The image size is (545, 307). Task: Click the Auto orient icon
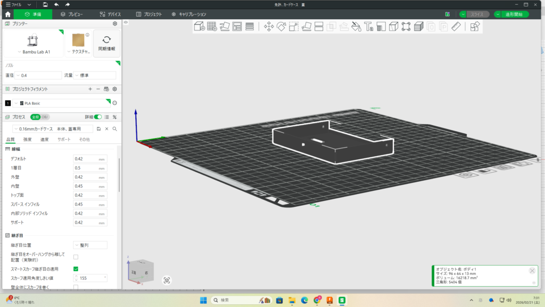tap(225, 26)
